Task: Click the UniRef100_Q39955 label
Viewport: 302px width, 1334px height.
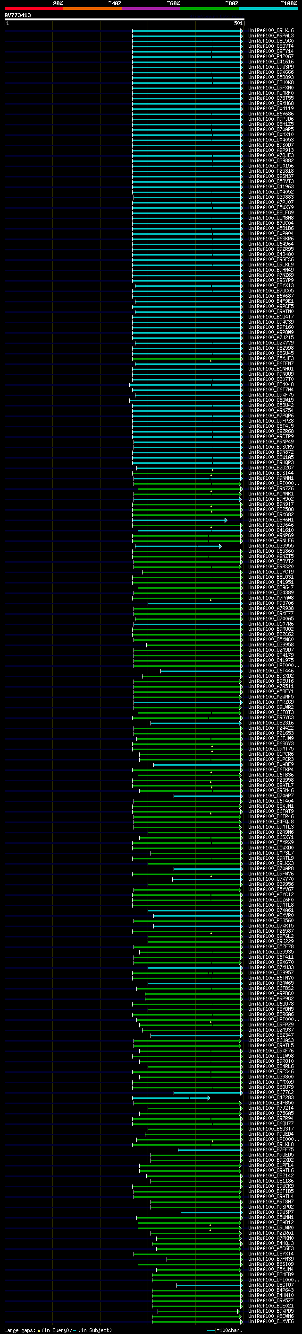Action: pos(271,546)
